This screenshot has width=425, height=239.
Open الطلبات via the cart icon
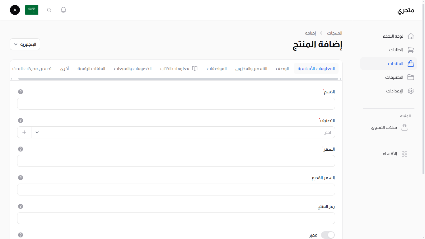click(x=411, y=50)
